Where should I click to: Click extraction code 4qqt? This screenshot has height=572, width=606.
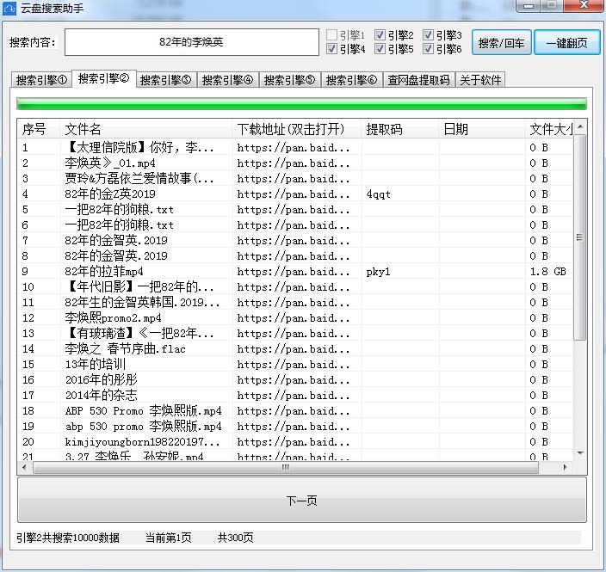[x=379, y=194]
